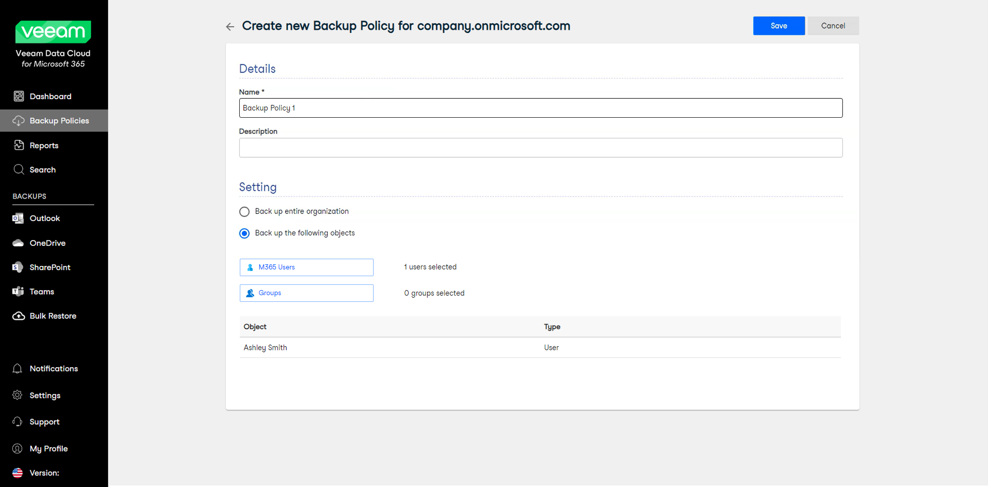Select Back up the following objects option
The height and width of the screenshot is (487, 988).
[x=244, y=233]
